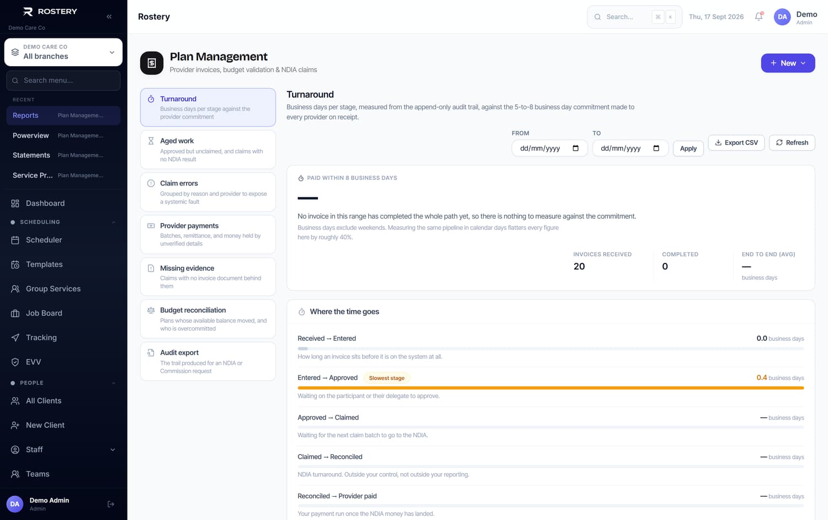
Task: Click the Teams icon in the sidebar
Action: [x=15, y=474]
